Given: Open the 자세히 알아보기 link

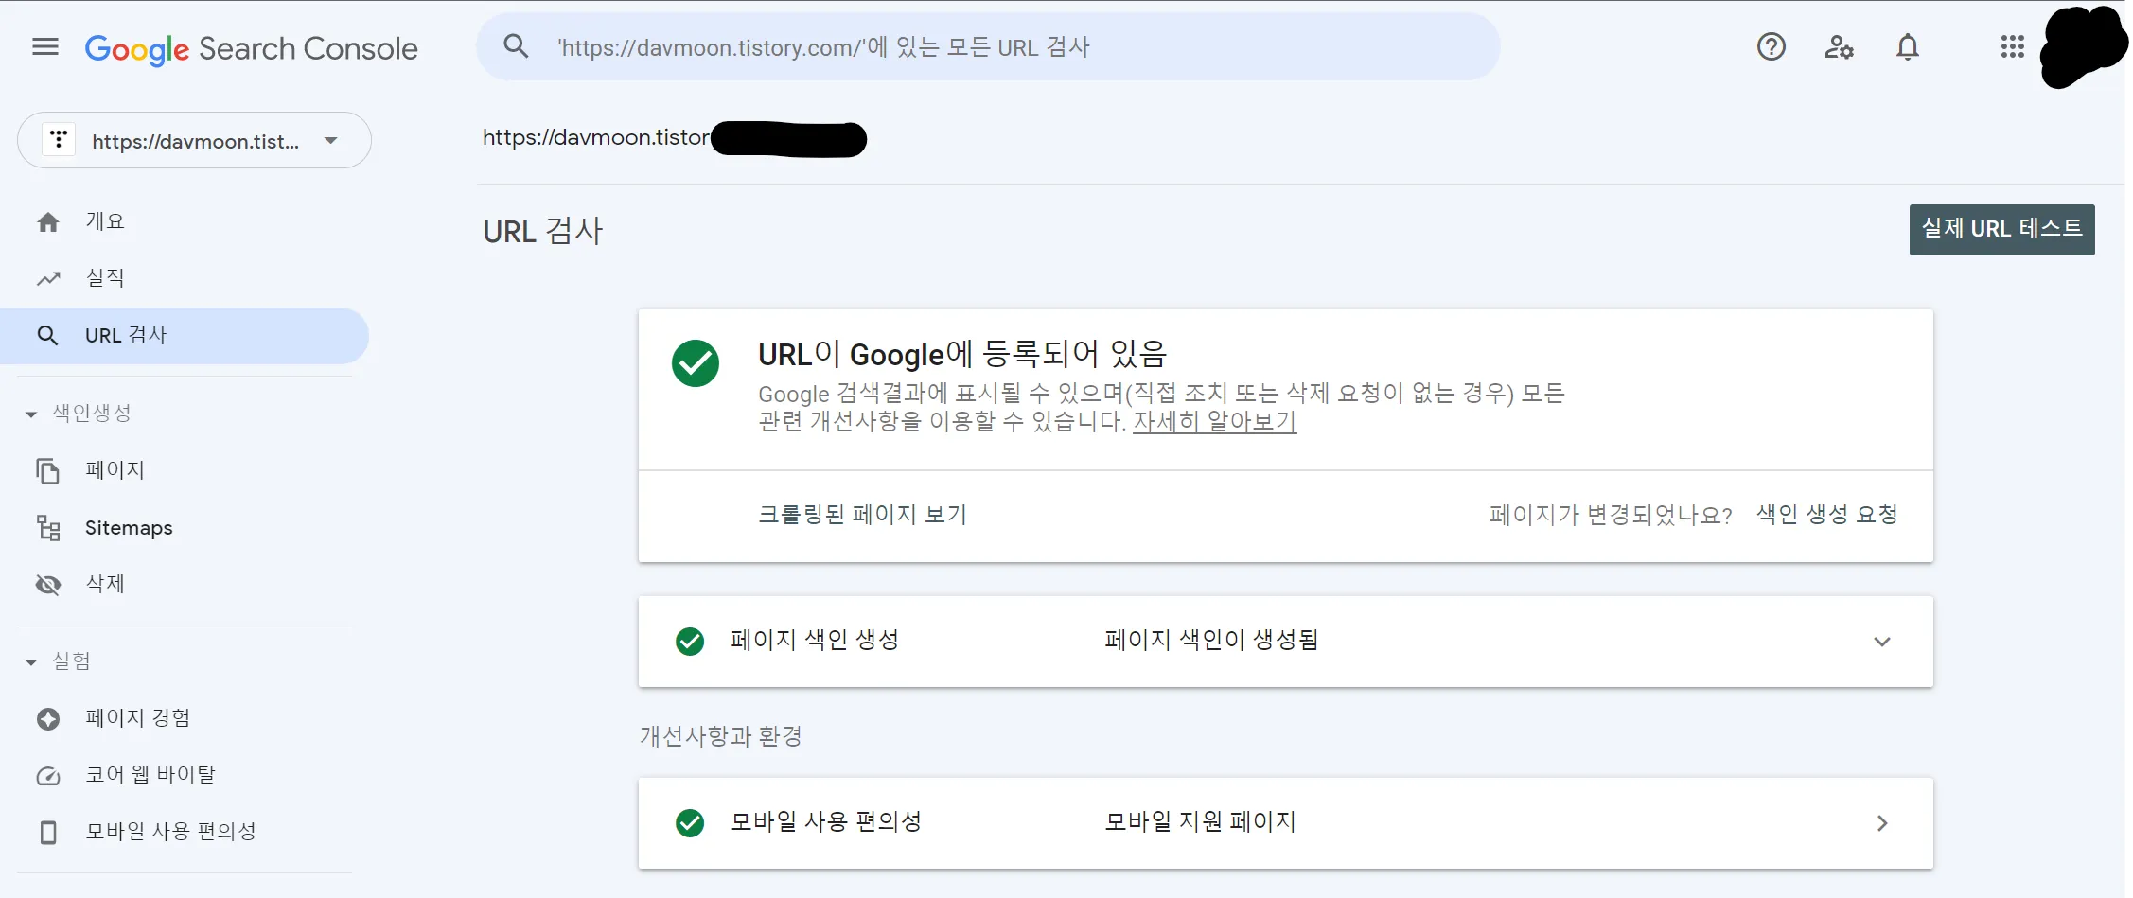Looking at the screenshot, I should click(1214, 422).
